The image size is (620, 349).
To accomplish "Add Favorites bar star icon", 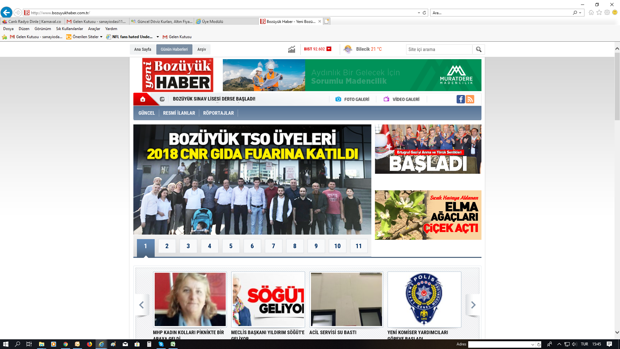I will (x=5, y=37).
